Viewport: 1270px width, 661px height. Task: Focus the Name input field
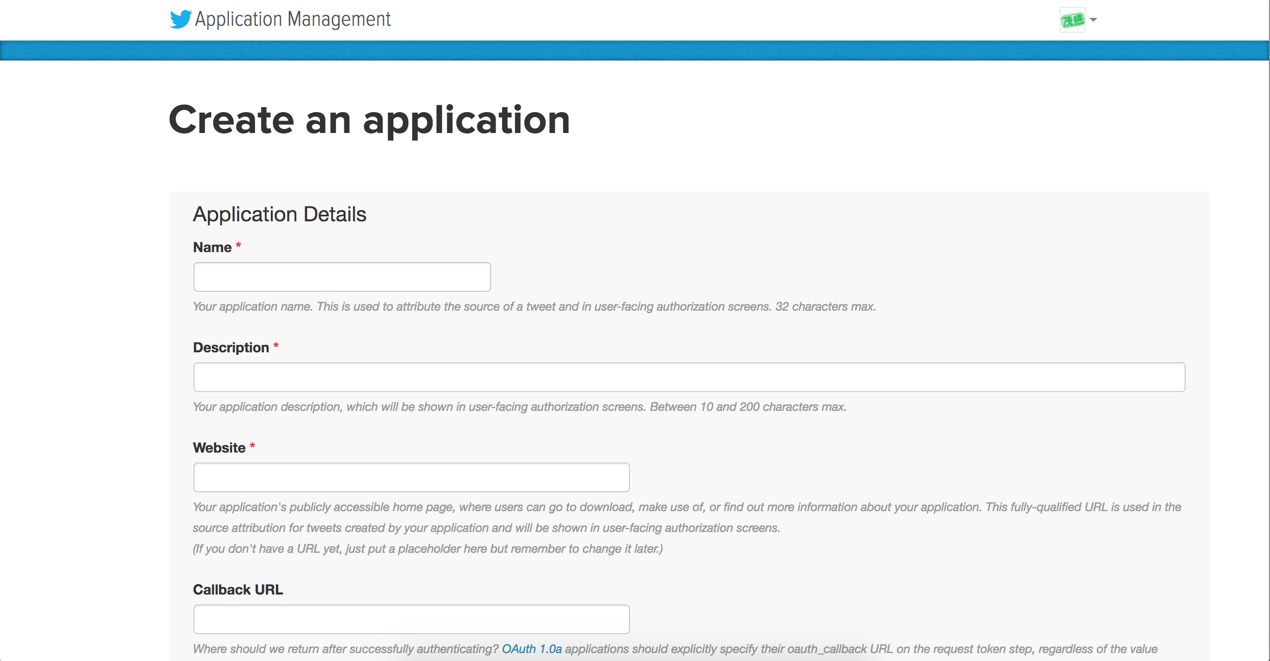coord(342,277)
